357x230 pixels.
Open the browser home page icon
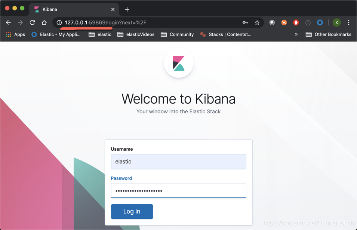coord(44,22)
